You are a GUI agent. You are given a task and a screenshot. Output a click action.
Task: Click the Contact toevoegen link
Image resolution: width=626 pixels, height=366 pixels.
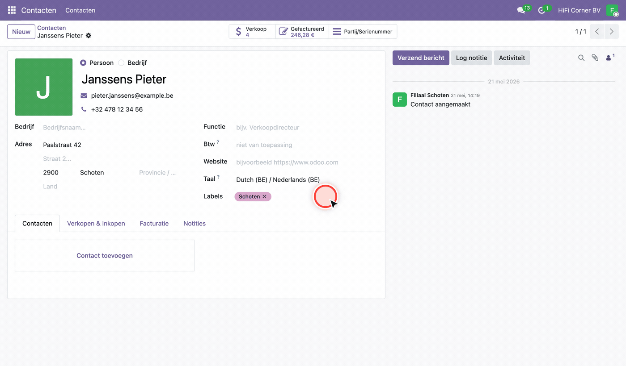pyautogui.click(x=105, y=255)
